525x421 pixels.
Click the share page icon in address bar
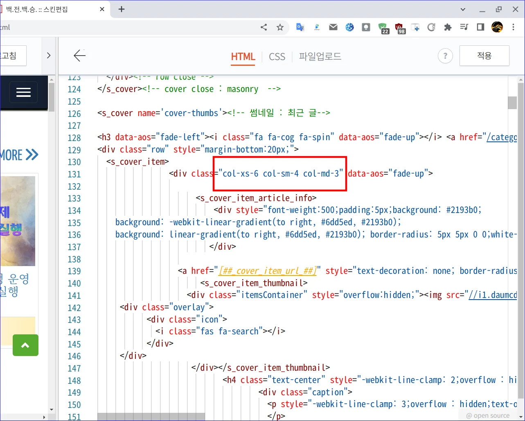pyautogui.click(x=264, y=27)
